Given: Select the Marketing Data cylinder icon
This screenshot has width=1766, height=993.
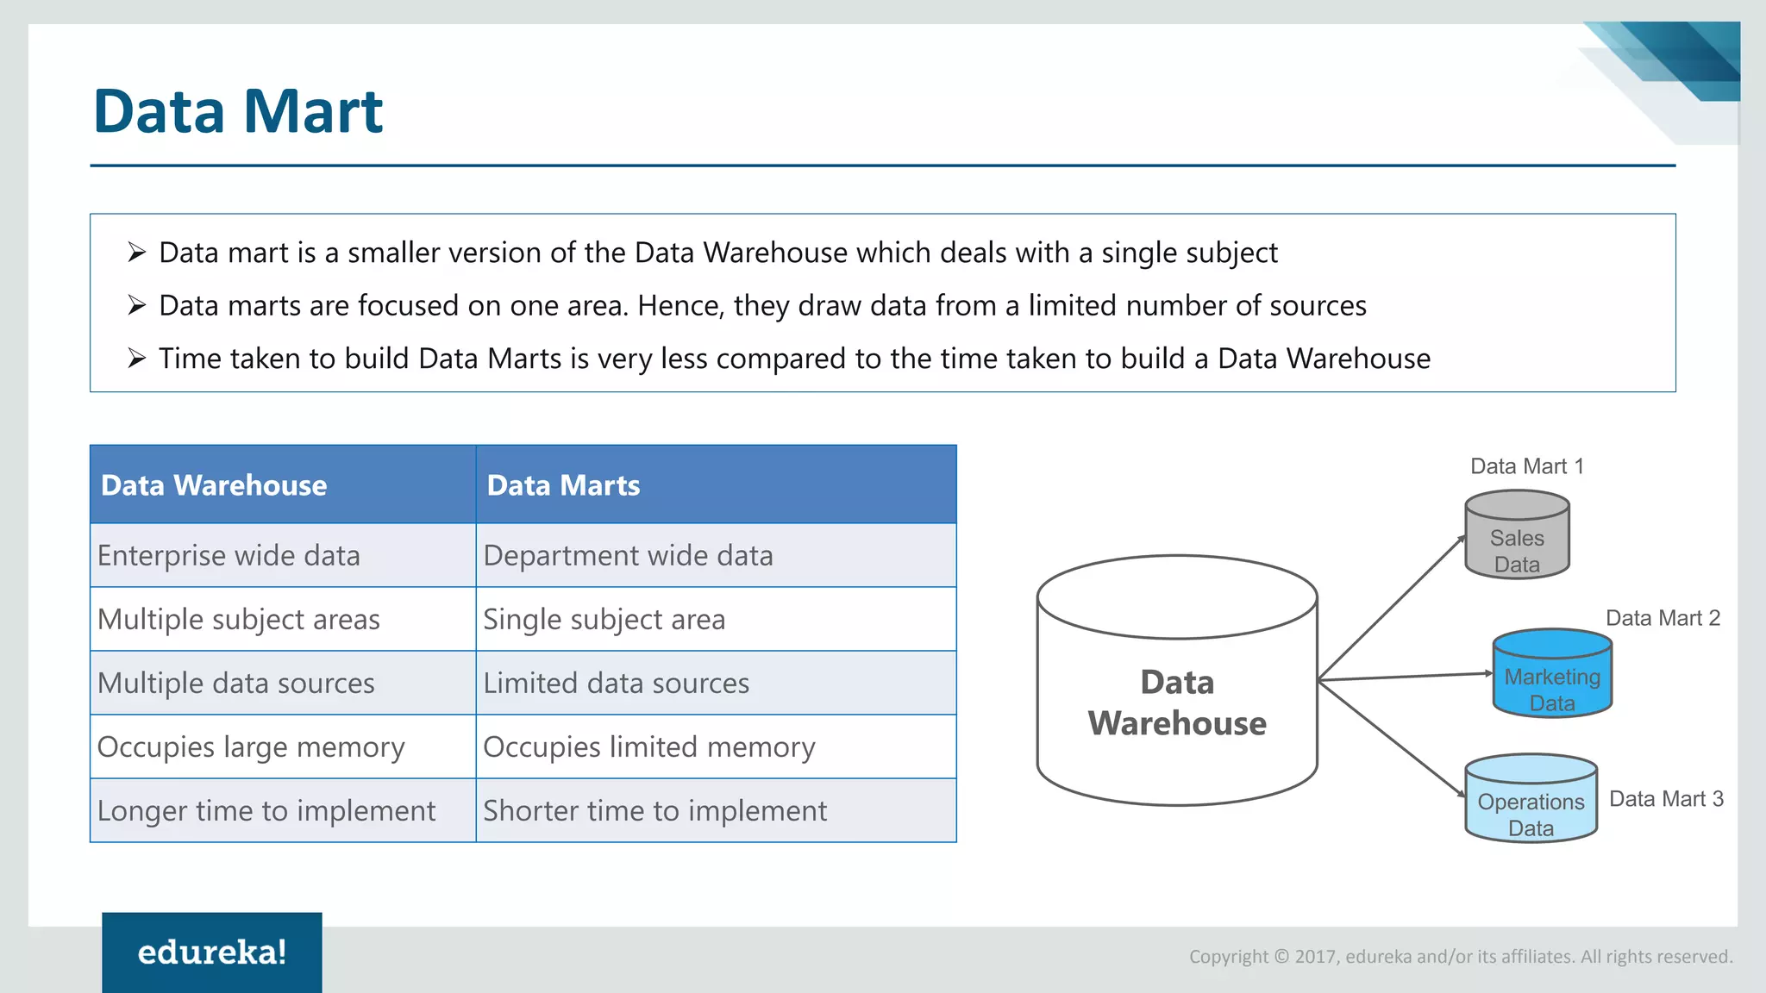Looking at the screenshot, I should [1552, 673].
